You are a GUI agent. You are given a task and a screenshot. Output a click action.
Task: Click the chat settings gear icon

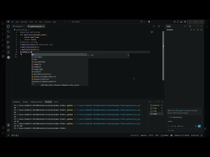190,26
